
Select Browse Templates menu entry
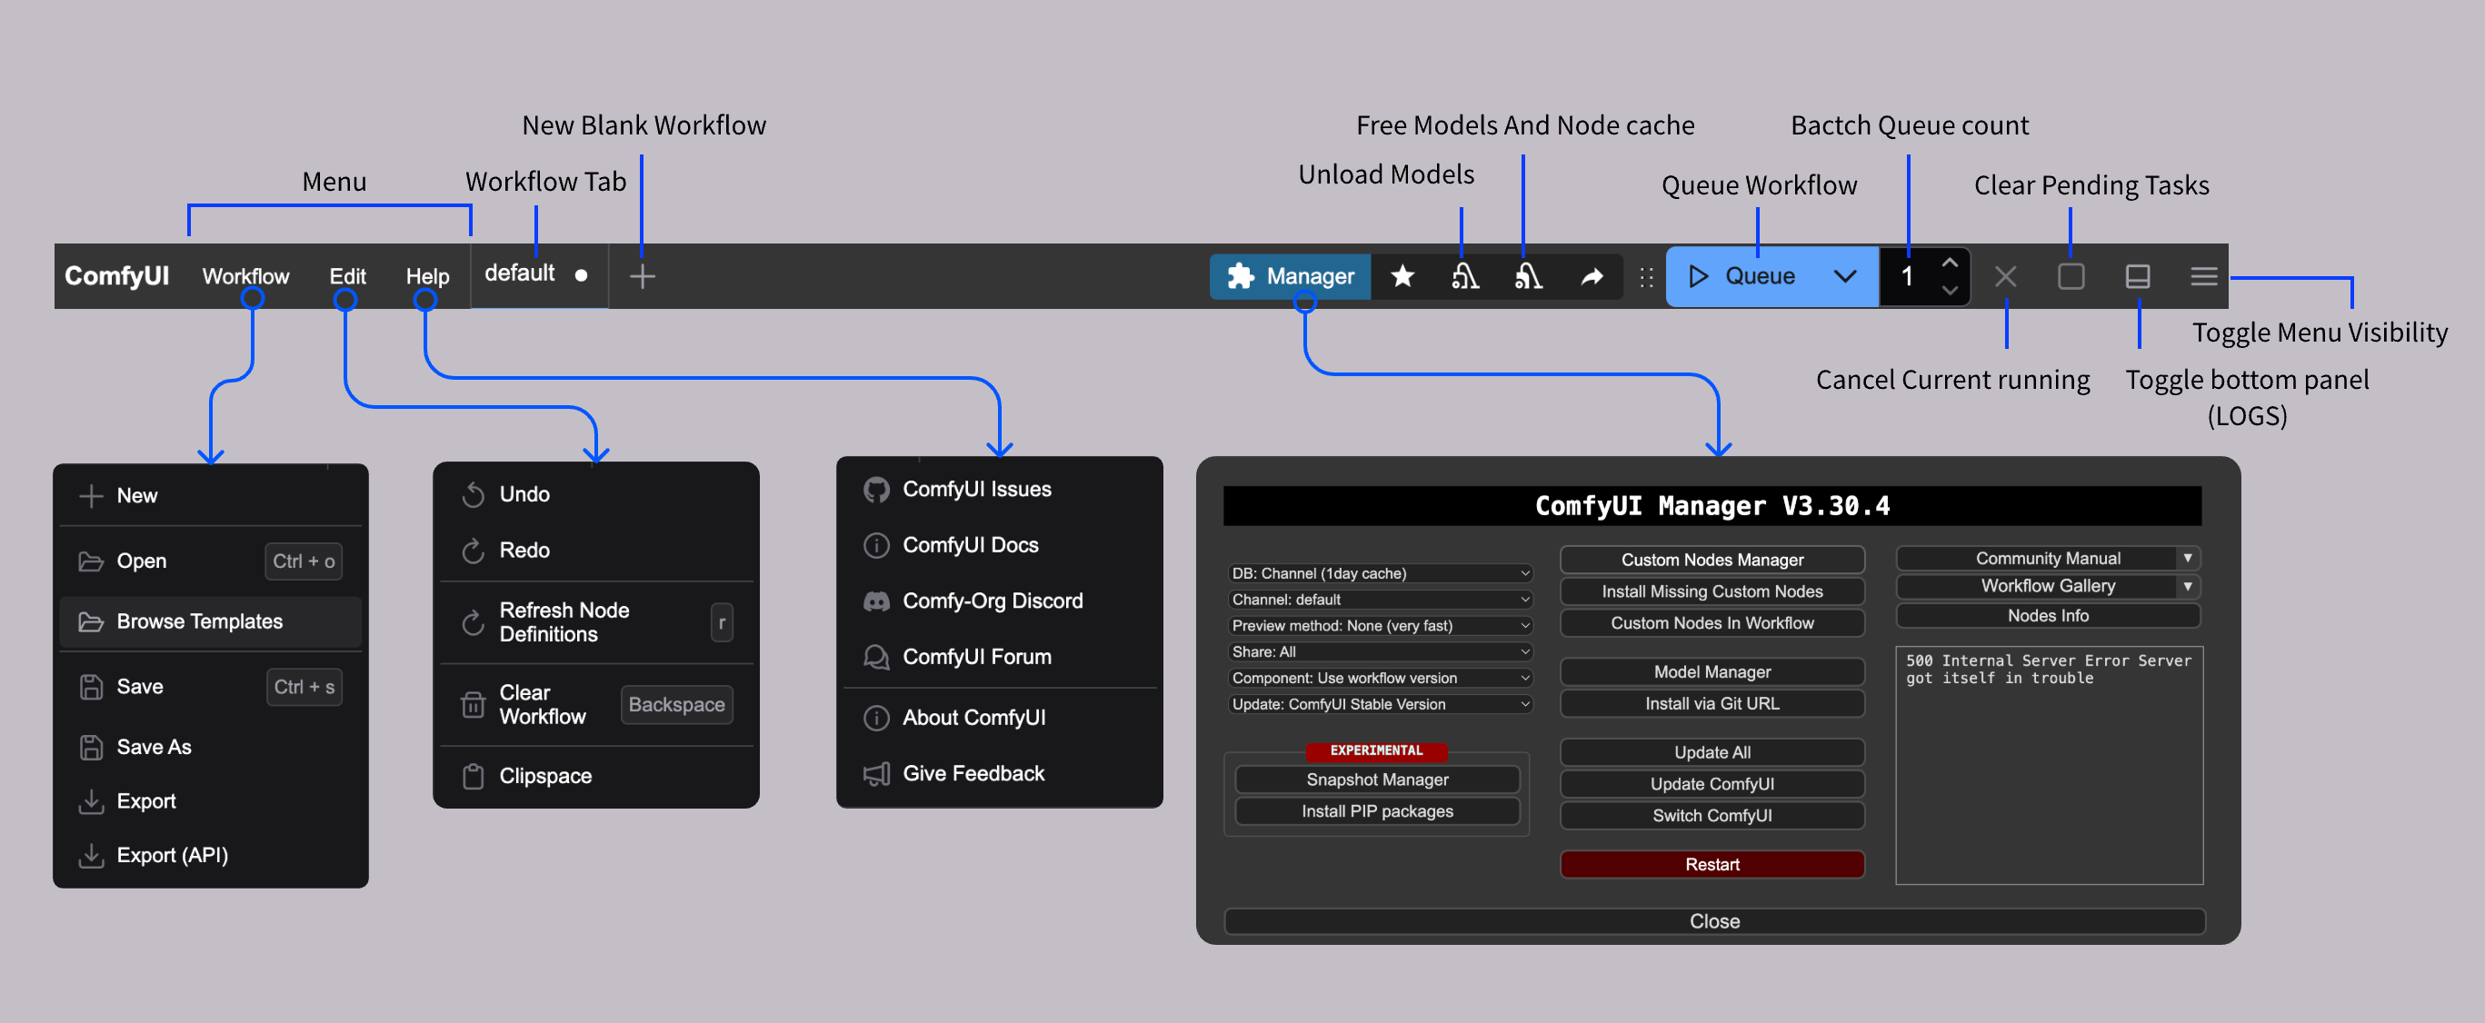200,621
